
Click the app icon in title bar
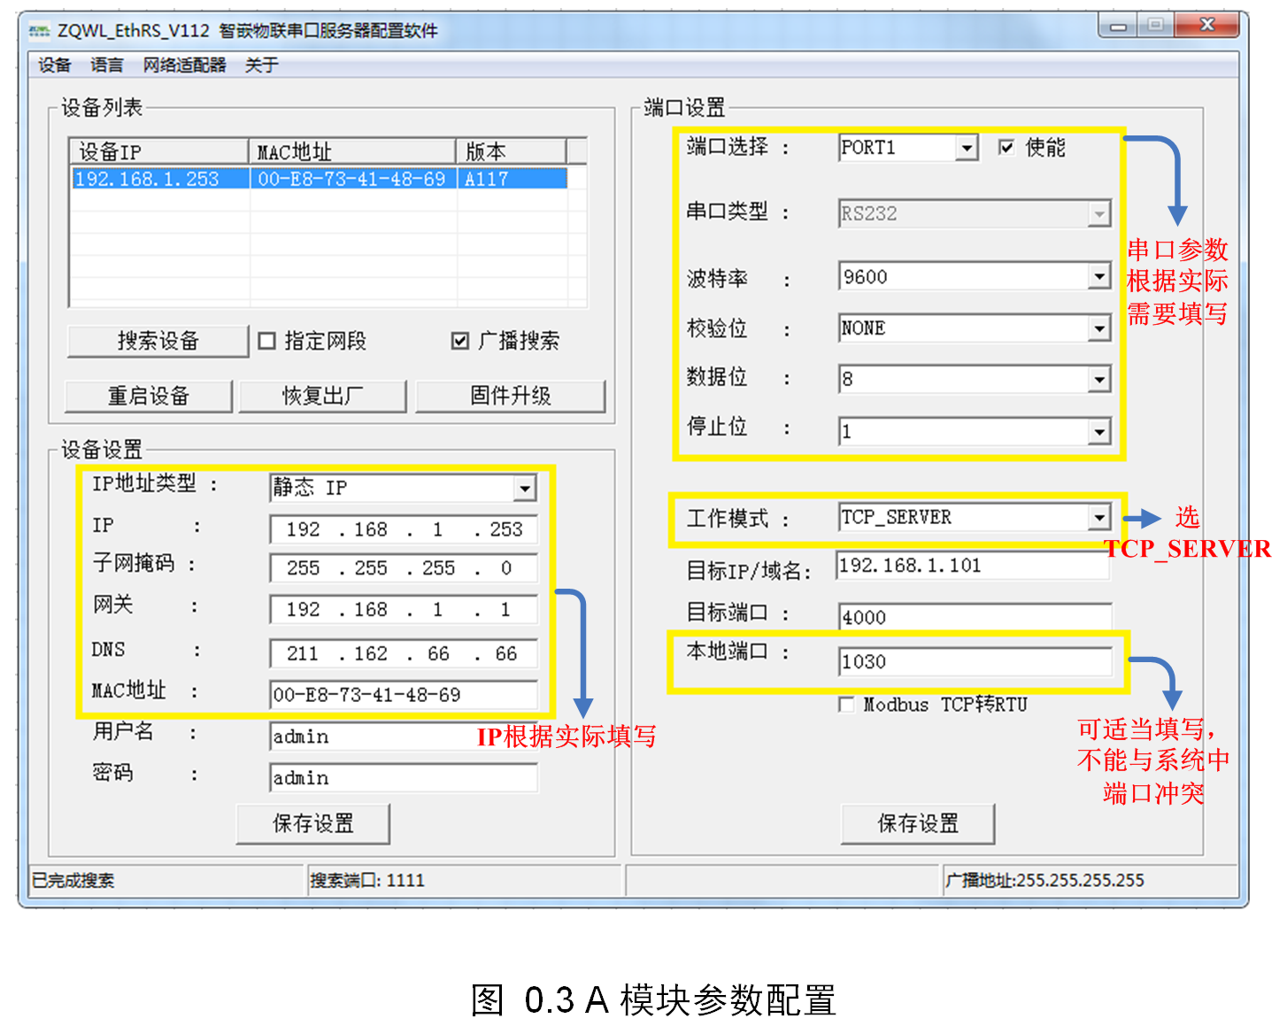click(x=39, y=31)
